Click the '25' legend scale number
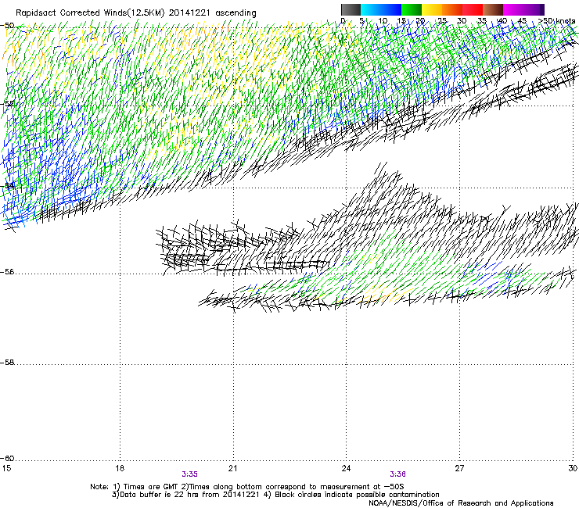Viewport: 579px width, 508px height. coord(442,21)
